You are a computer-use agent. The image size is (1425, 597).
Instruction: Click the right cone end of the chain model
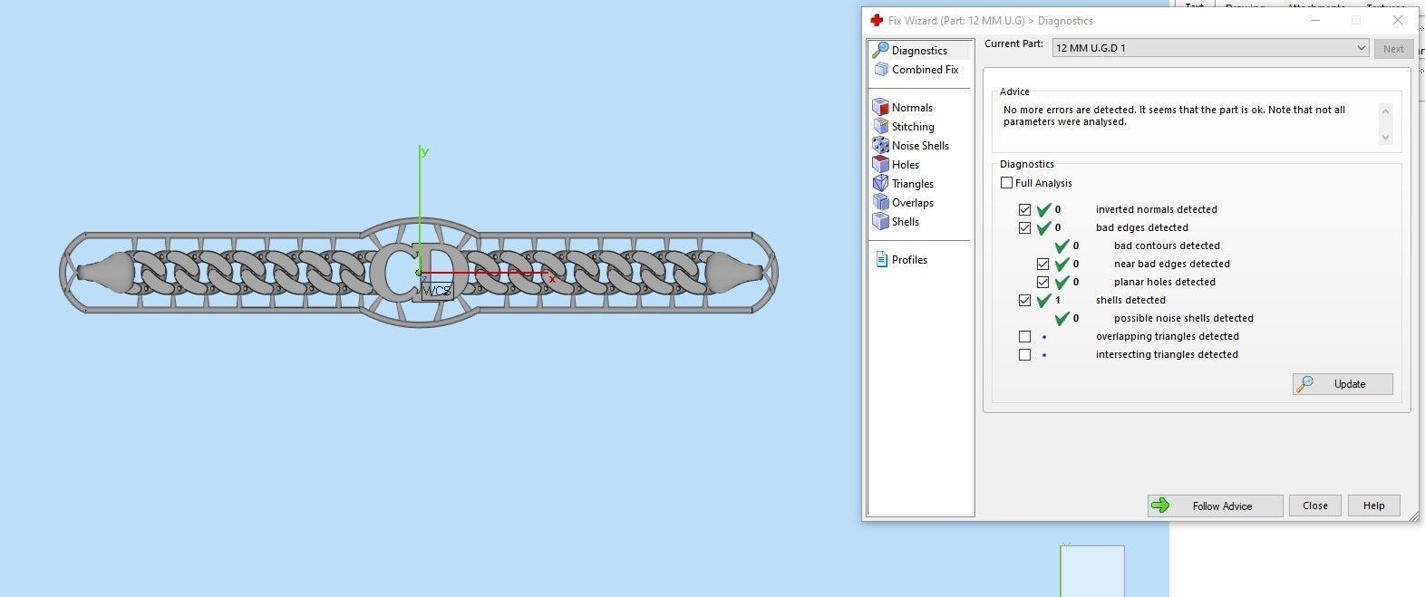tap(732, 272)
